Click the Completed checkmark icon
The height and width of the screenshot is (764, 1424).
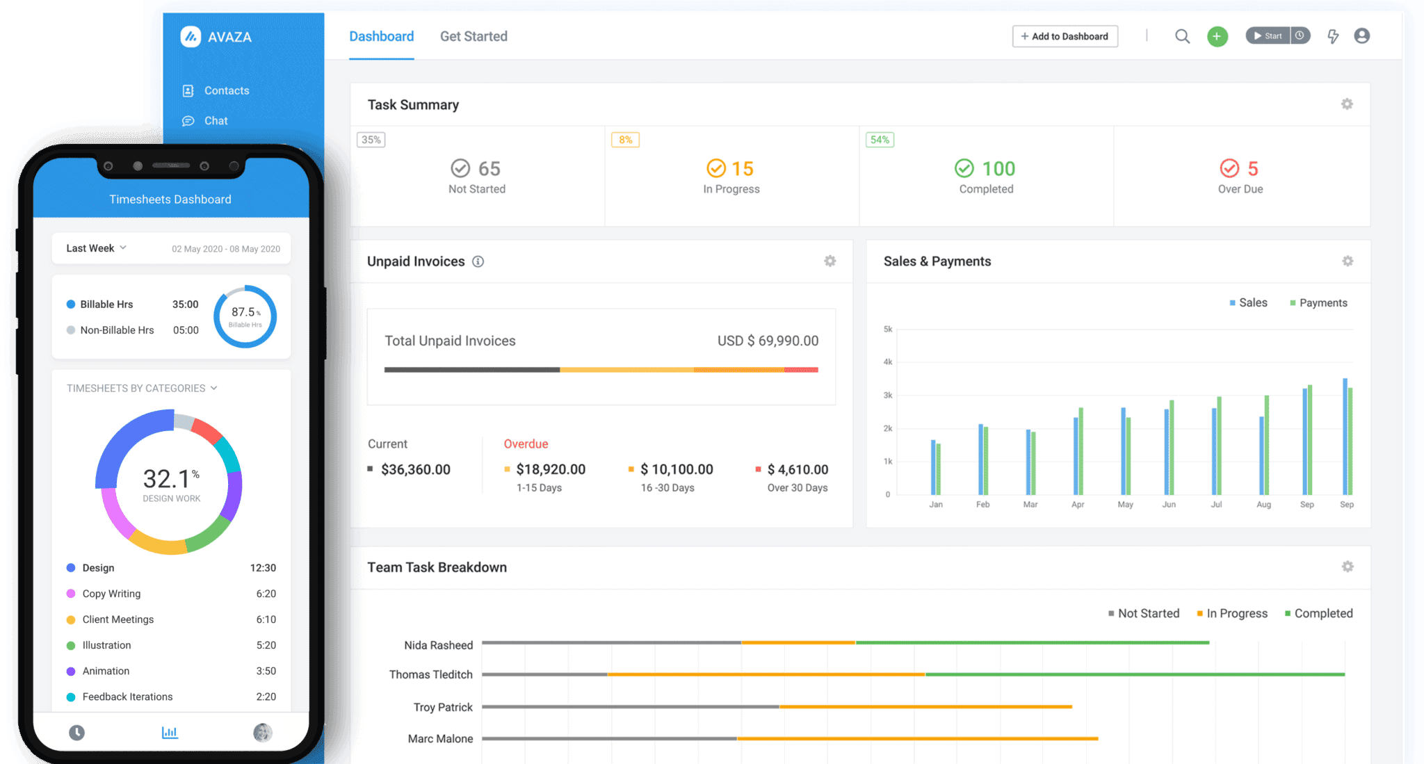pos(964,168)
